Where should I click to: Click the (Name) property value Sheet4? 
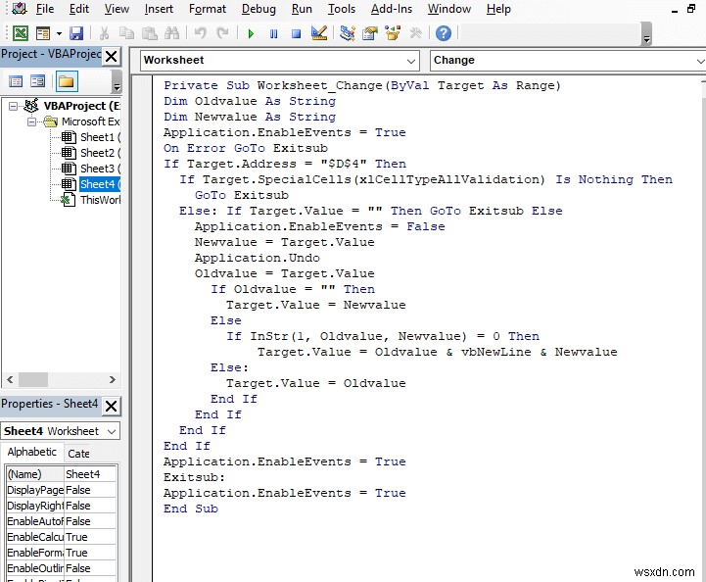click(90, 474)
